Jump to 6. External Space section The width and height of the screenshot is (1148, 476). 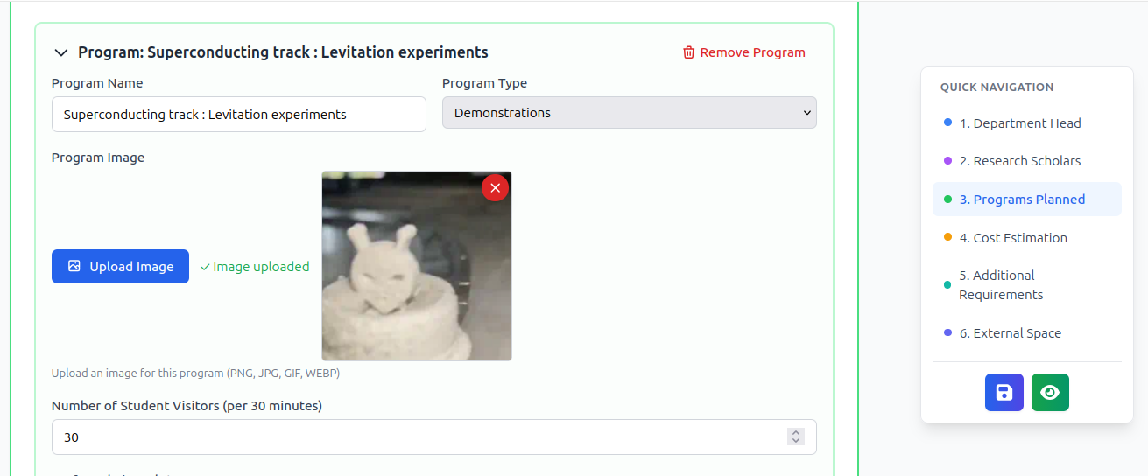pos(1010,333)
